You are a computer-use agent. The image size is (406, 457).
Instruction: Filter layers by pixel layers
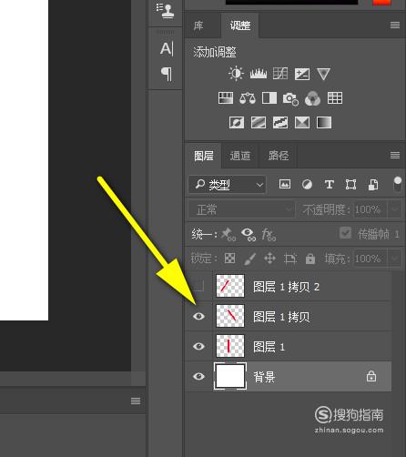point(285,184)
